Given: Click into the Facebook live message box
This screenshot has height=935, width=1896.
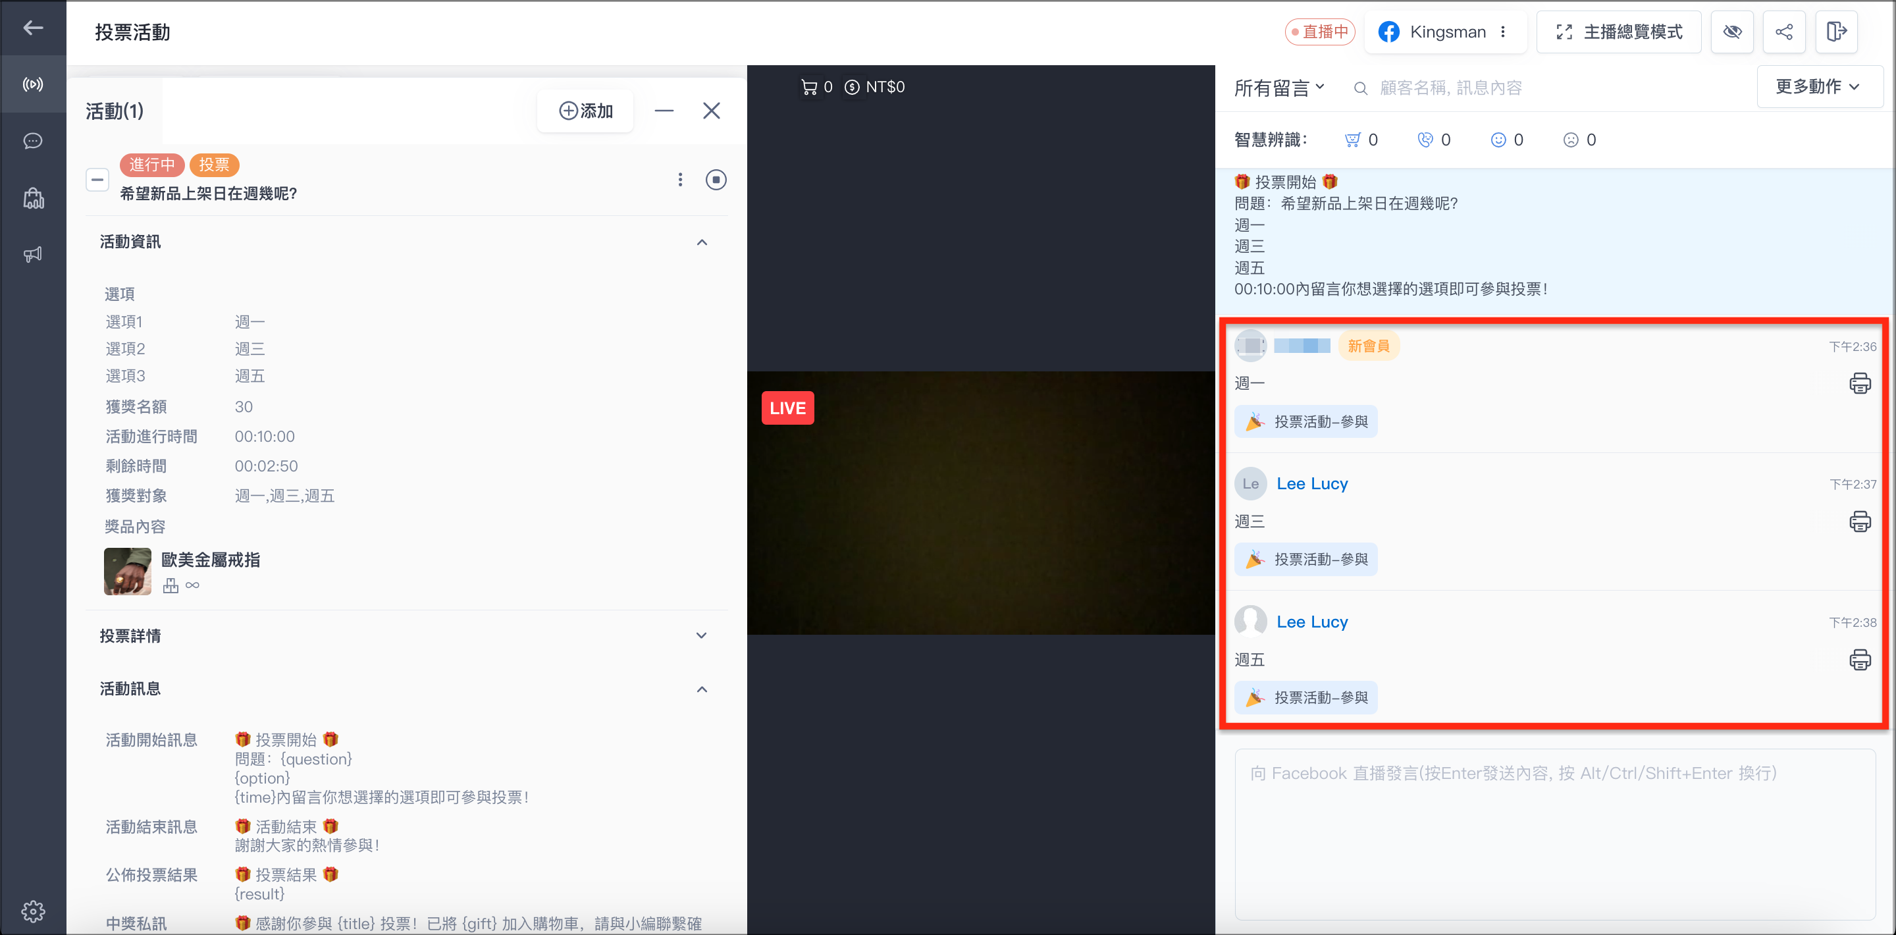Looking at the screenshot, I should pyautogui.click(x=1554, y=834).
